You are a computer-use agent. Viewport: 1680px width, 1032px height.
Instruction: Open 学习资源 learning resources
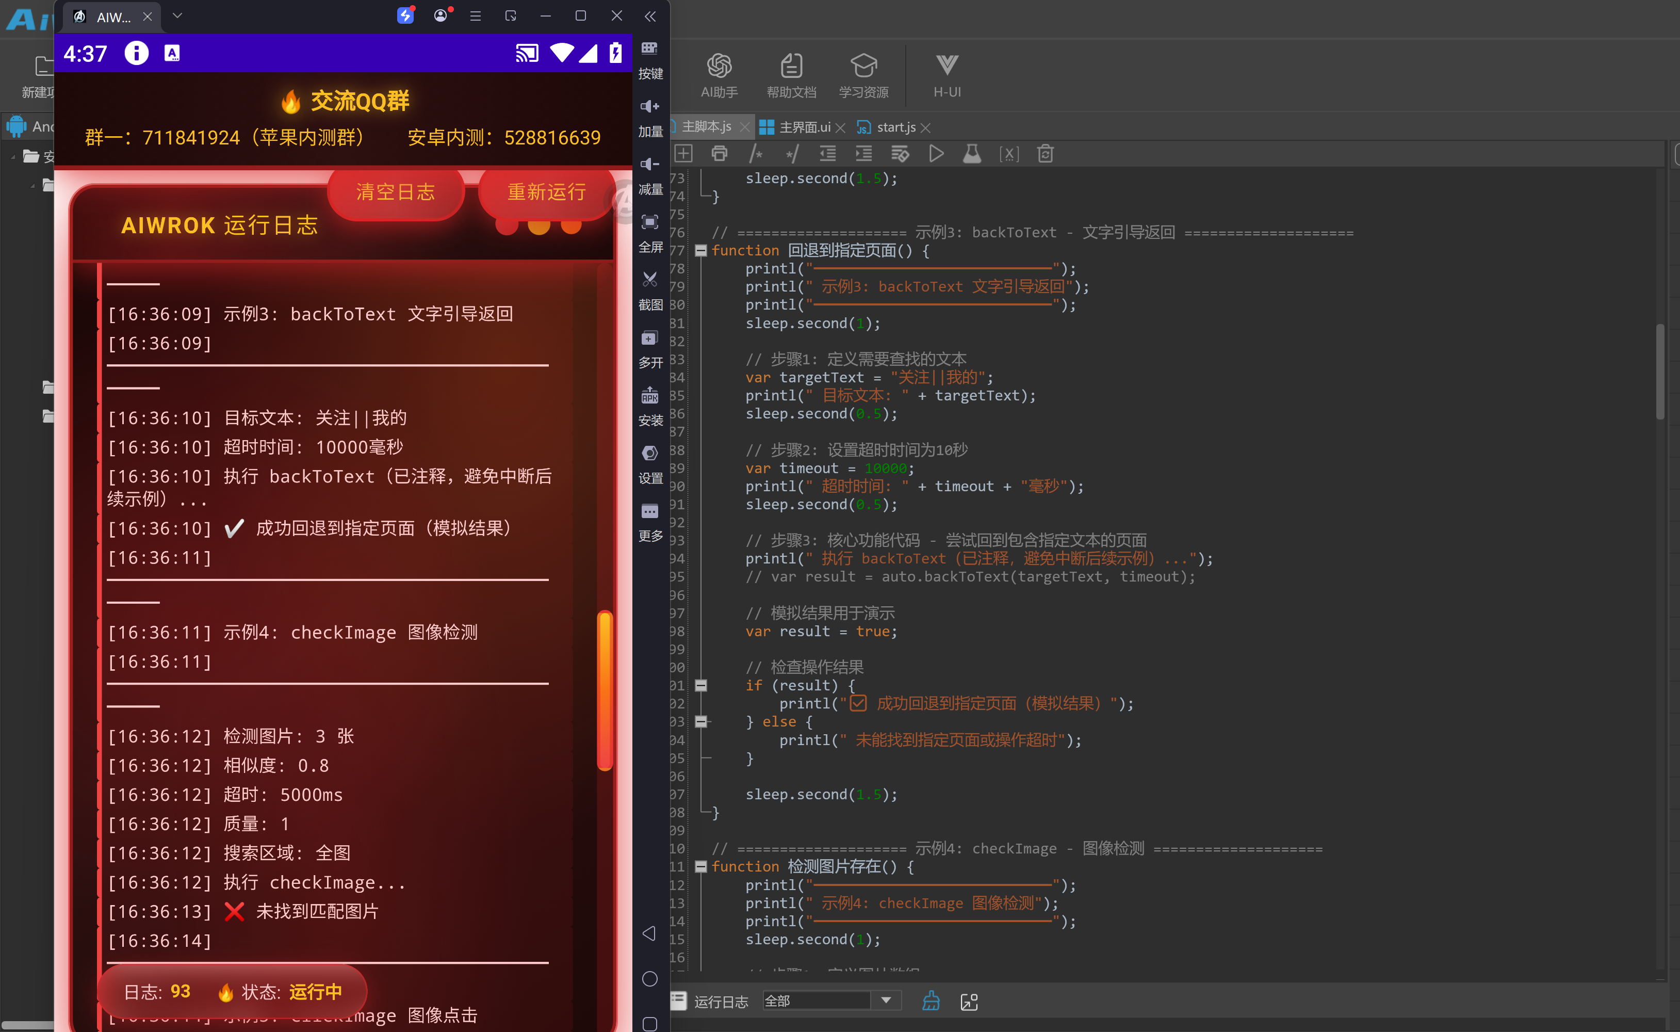863,75
